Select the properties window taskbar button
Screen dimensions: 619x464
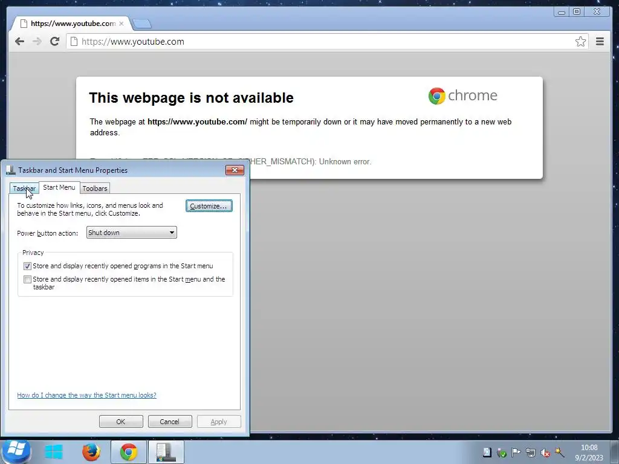coord(166,452)
